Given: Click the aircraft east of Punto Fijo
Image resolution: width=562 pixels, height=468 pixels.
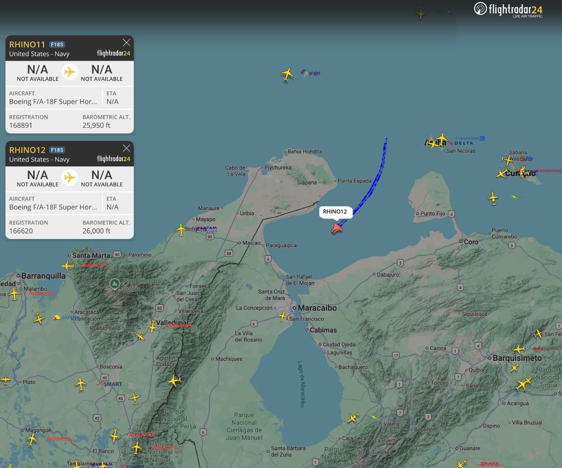Looking at the screenshot, I should pyautogui.click(x=493, y=197).
